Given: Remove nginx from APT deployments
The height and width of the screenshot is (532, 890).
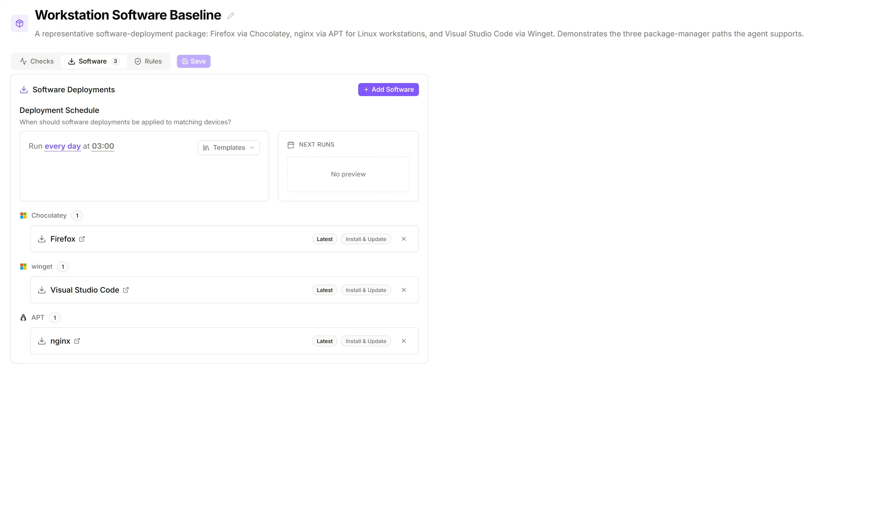Looking at the screenshot, I should point(403,341).
